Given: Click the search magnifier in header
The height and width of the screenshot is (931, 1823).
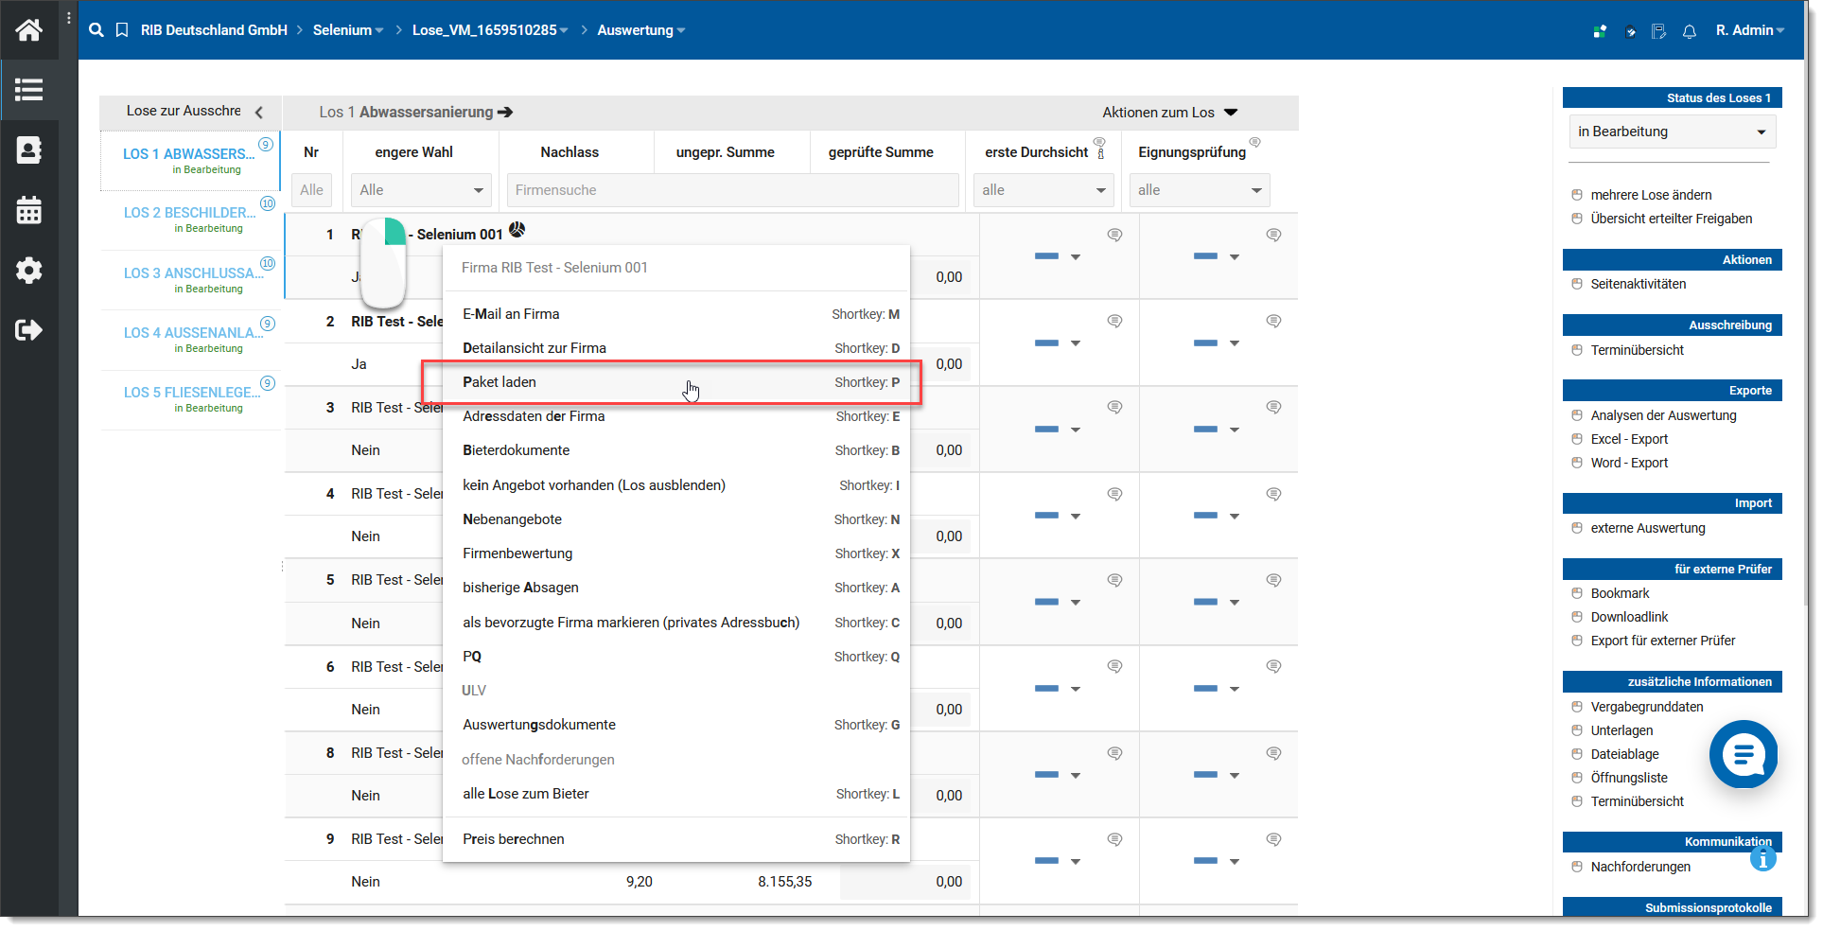Looking at the screenshot, I should coord(96,30).
